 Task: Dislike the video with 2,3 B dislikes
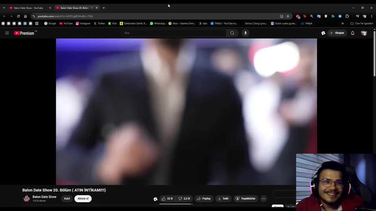click(184, 199)
